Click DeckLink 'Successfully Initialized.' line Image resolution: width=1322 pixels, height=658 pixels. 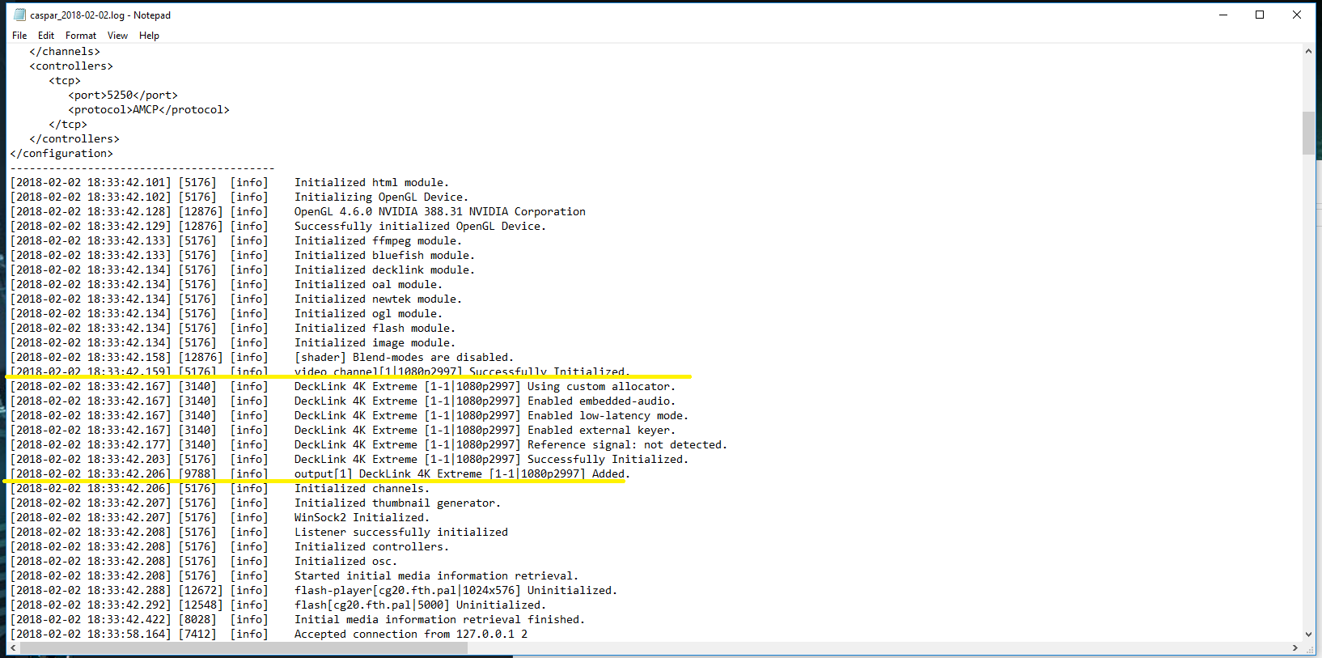[491, 460]
